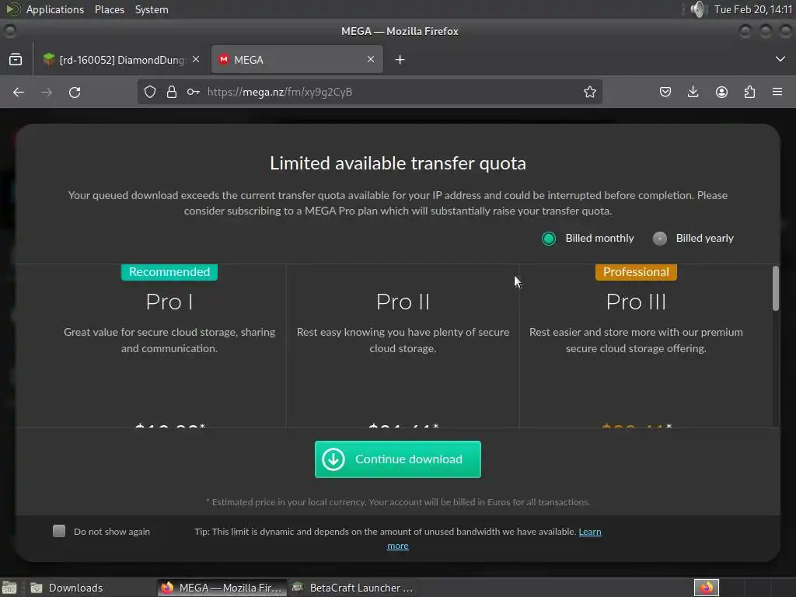
Task: Open the System menu
Action: pos(152,9)
